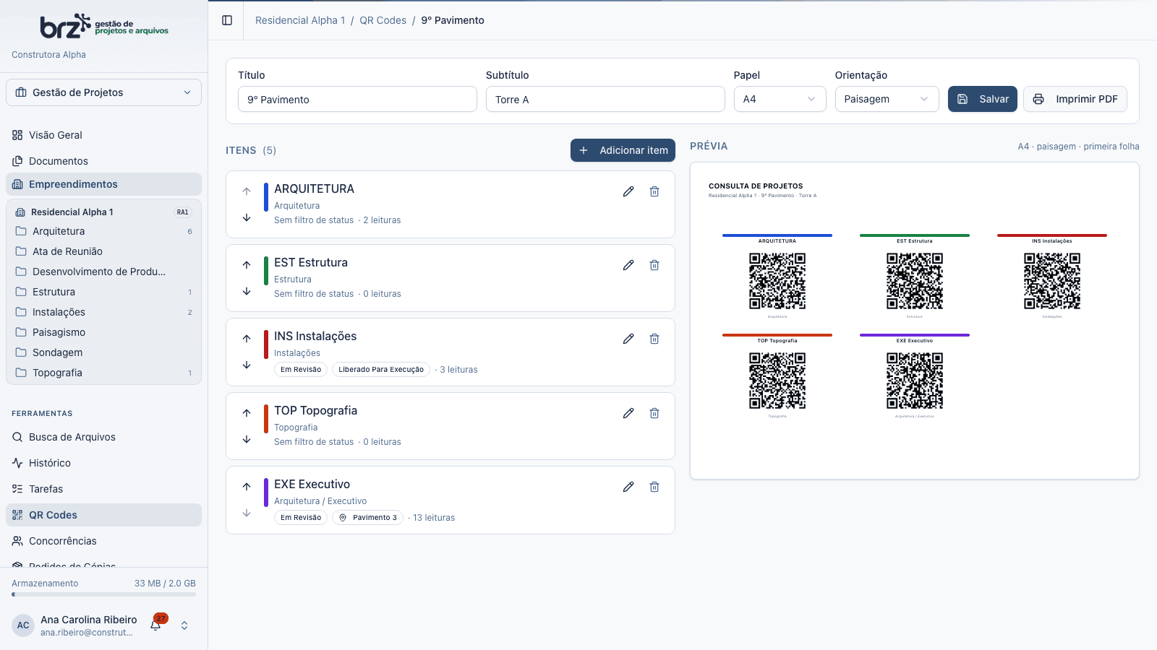The height and width of the screenshot is (650, 1157).
Task: Open Histórico tool
Action: point(103,463)
